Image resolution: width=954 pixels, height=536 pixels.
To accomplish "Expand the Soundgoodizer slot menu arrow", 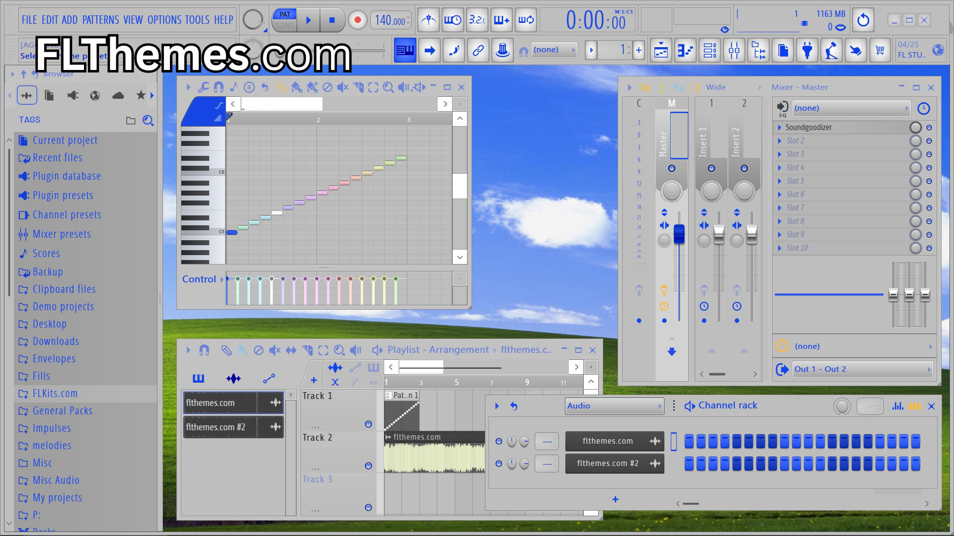I will [780, 128].
